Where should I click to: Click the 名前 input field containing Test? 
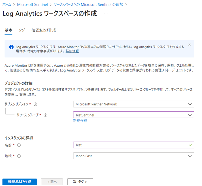coord(130,145)
